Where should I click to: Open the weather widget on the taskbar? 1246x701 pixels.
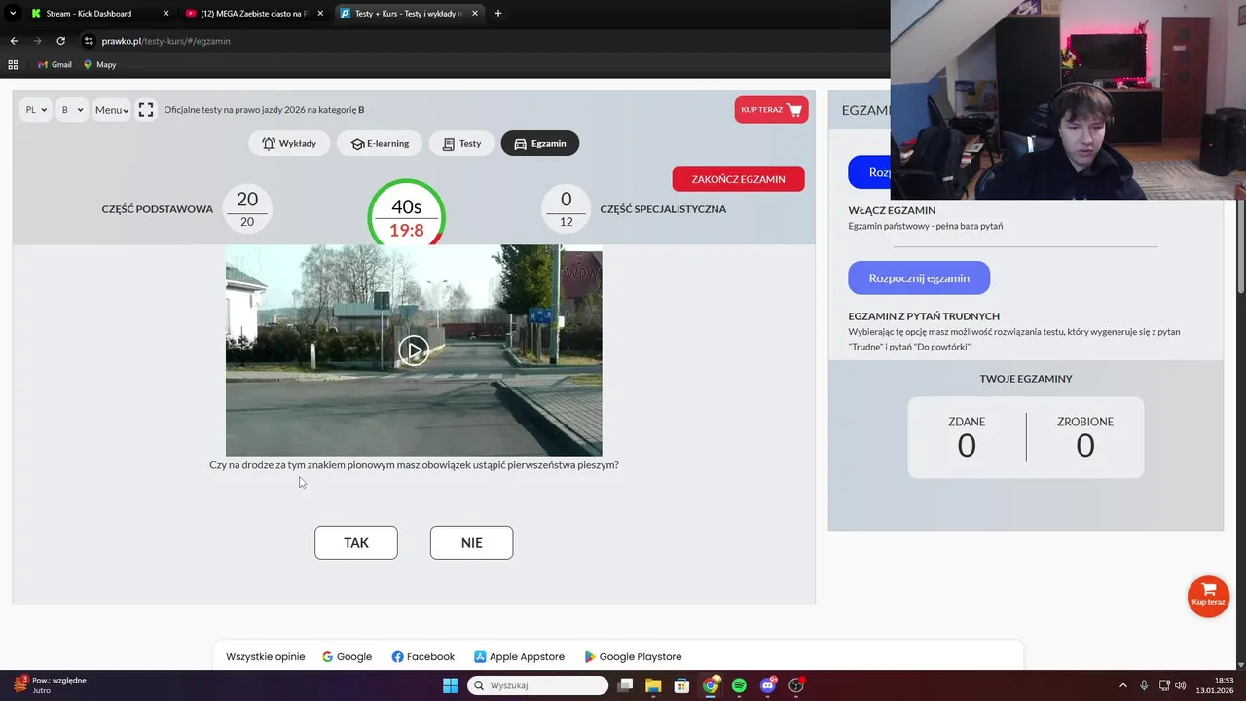49,685
